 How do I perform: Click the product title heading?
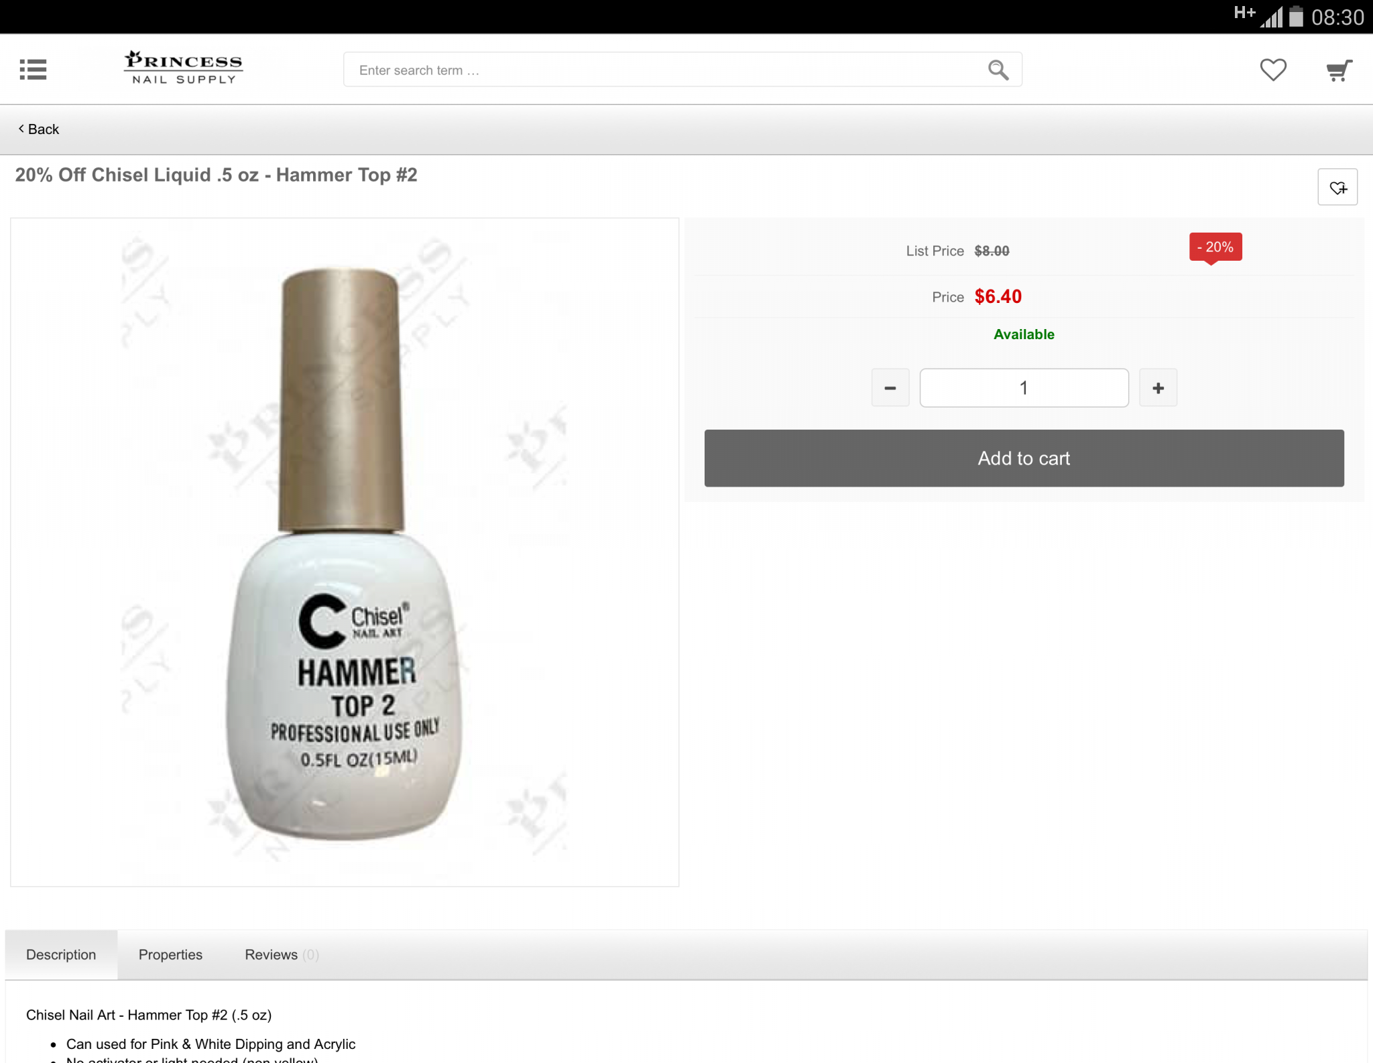pyautogui.click(x=216, y=175)
